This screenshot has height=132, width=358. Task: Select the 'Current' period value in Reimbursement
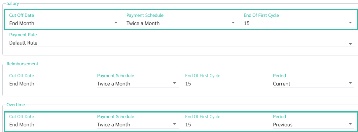coord(282,84)
